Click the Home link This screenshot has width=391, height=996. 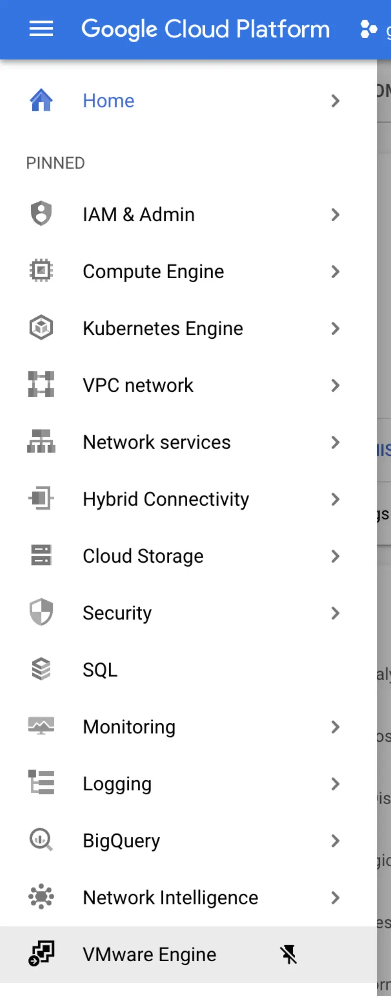point(109,101)
